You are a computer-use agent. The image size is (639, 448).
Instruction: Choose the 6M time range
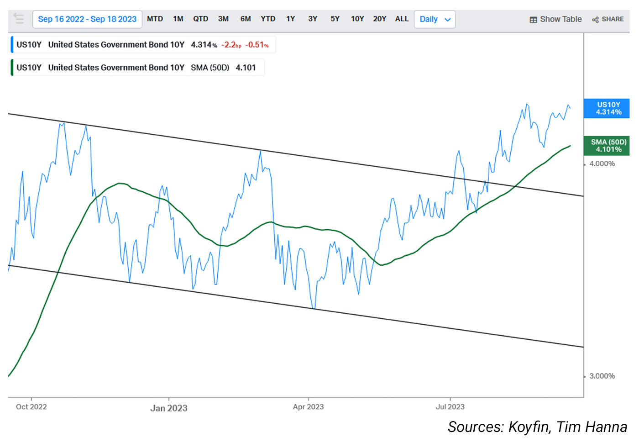[246, 19]
